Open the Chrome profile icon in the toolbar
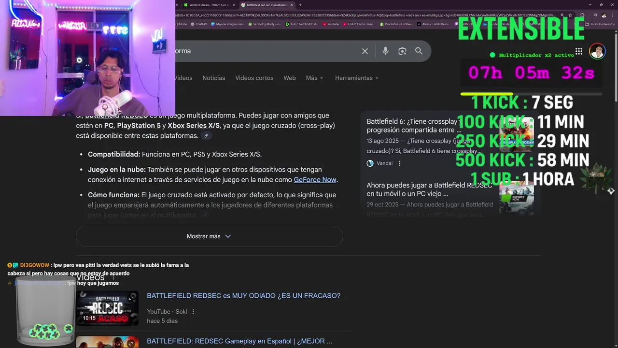Image resolution: width=618 pixels, height=348 pixels. [x=604, y=15]
